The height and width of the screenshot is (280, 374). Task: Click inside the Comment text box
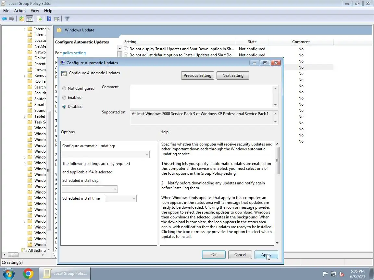(x=202, y=96)
